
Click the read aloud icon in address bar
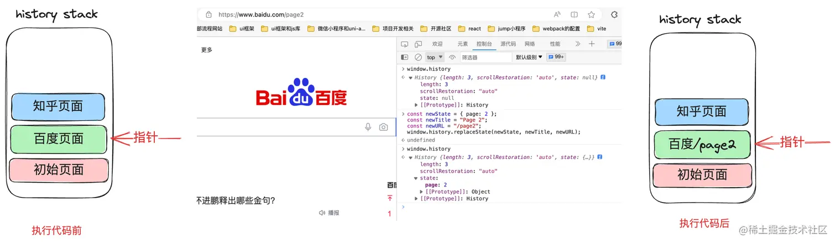tap(557, 15)
